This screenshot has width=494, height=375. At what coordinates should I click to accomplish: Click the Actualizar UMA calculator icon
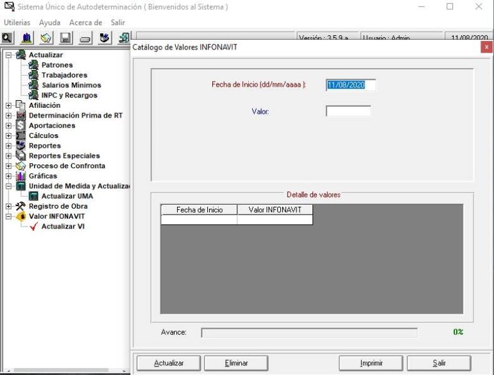[33, 196]
